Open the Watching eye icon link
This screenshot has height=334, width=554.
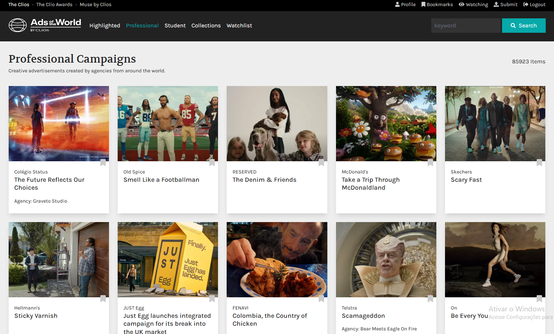click(473, 5)
